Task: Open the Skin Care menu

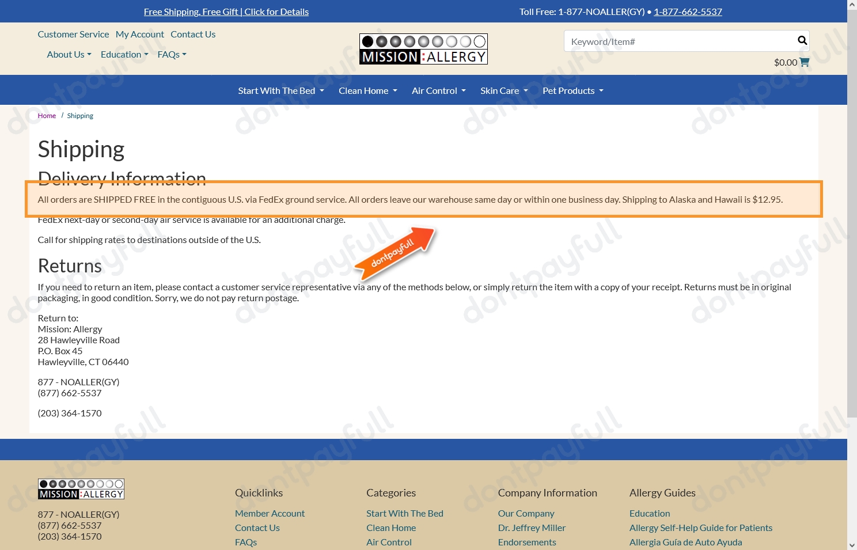Action: click(x=504, y=91)
